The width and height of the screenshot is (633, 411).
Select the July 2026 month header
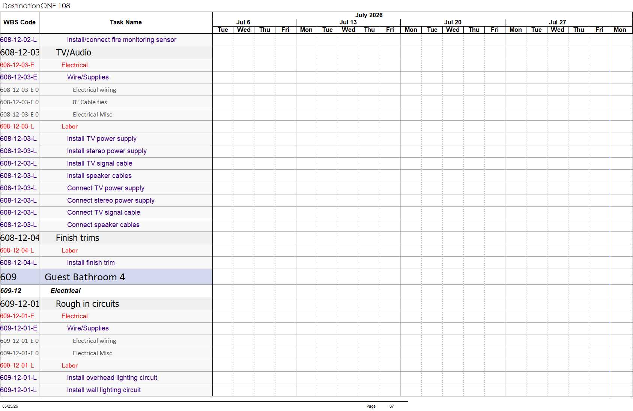pyautogui.click(x=369, y=15)
